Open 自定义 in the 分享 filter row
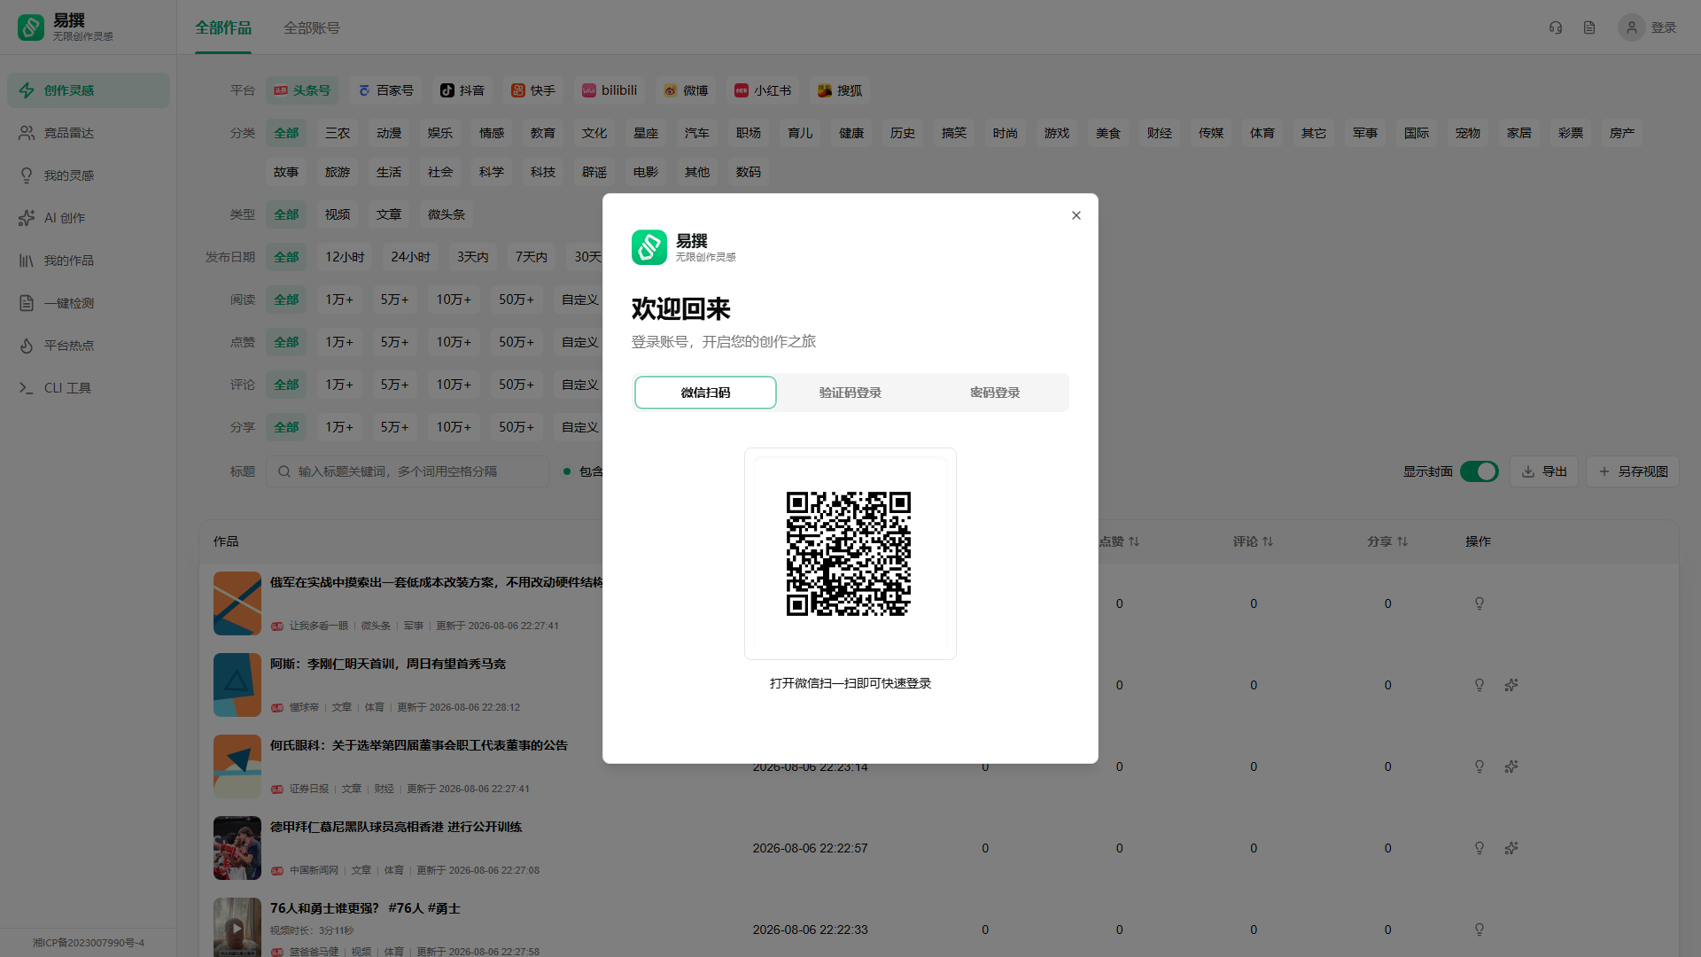The image size is (1701, 957). [x=579, y=427]
